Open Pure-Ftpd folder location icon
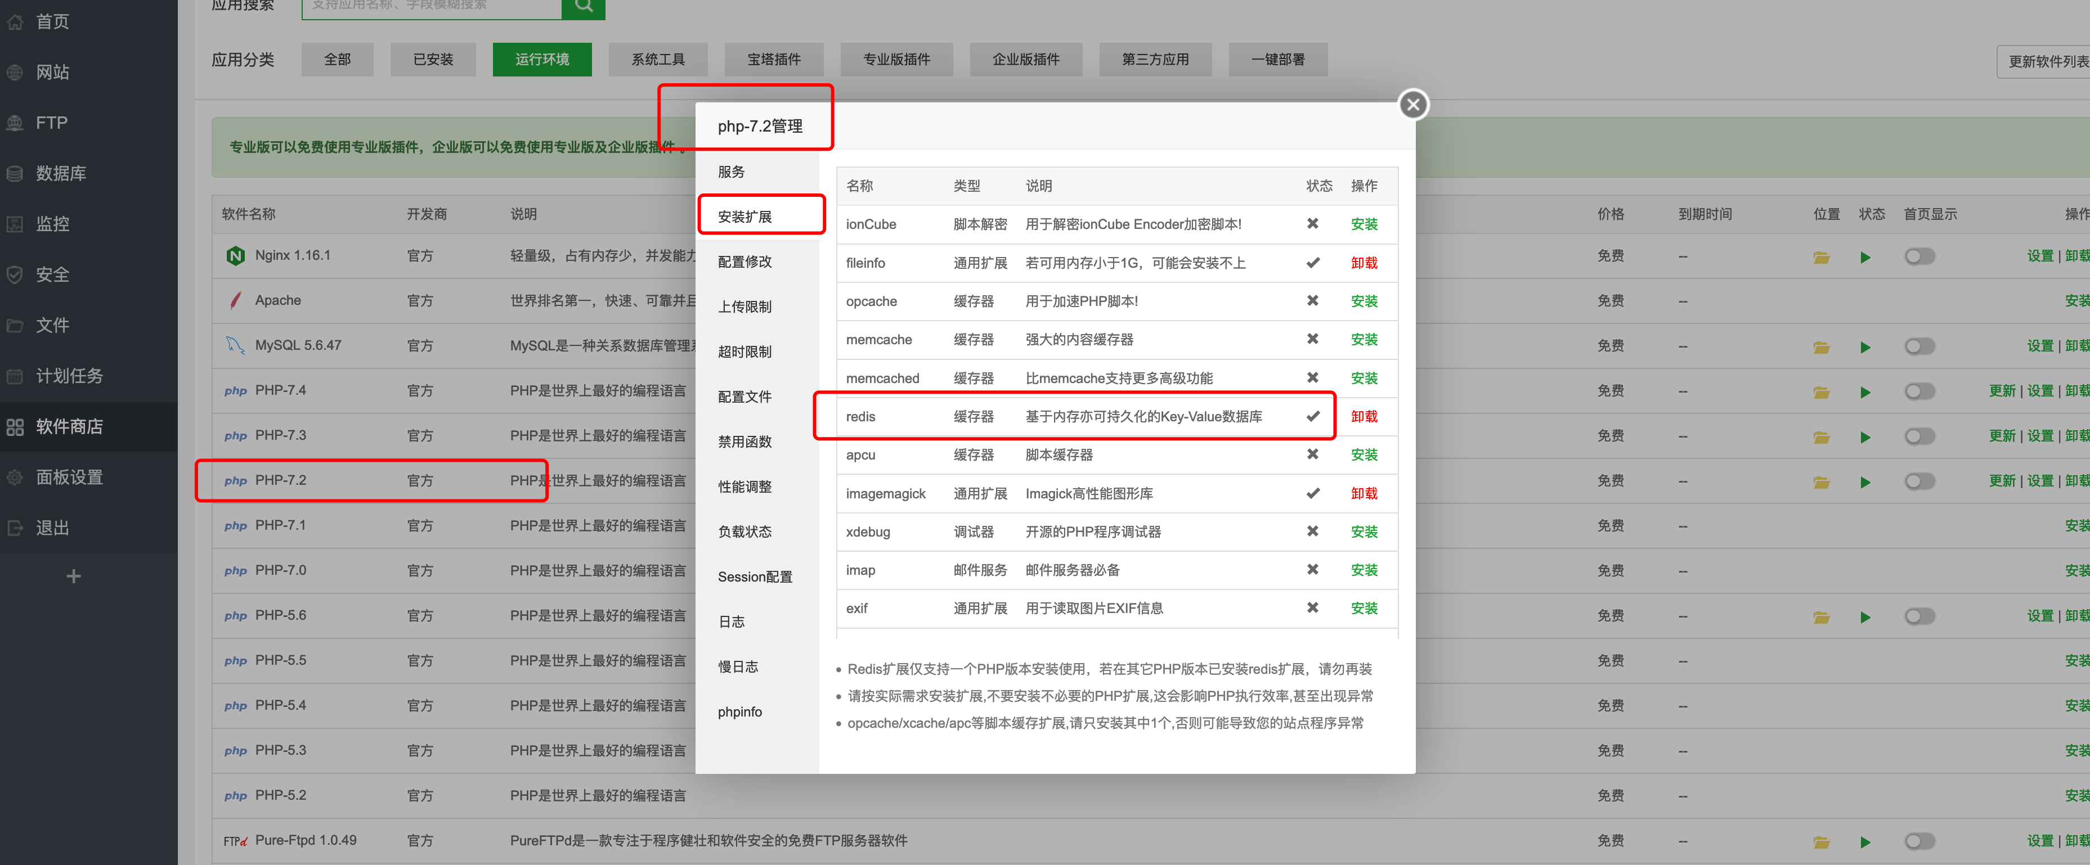Image resolution: width=2090 pixels, height=865 pixels. click(1822, 843)
